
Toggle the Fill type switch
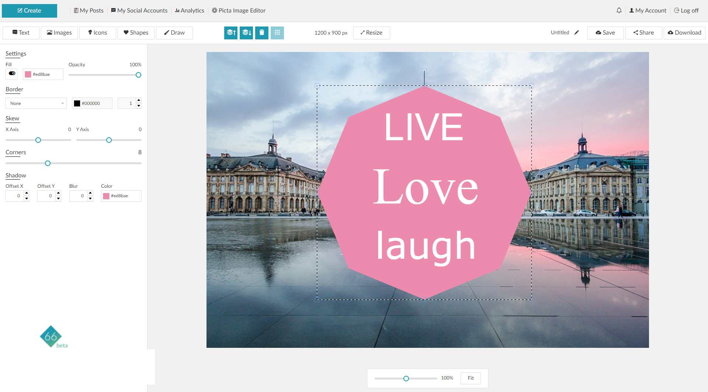[12, 74]
